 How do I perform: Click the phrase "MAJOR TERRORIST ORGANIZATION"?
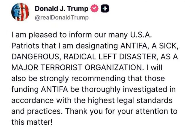(77, 67)
